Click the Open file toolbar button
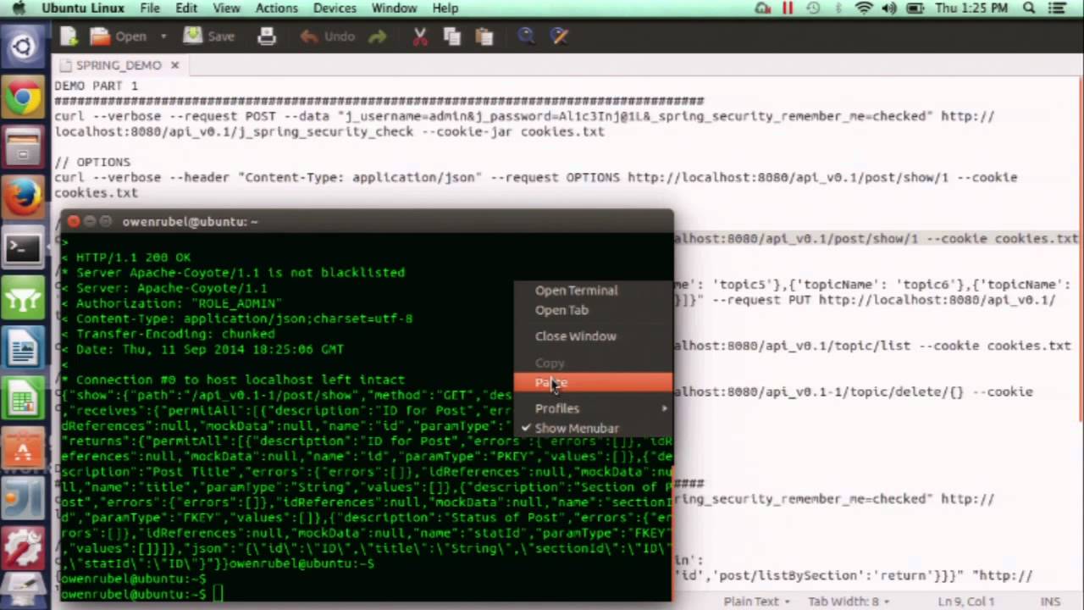 pyautogui.click(x=119, y=36)
